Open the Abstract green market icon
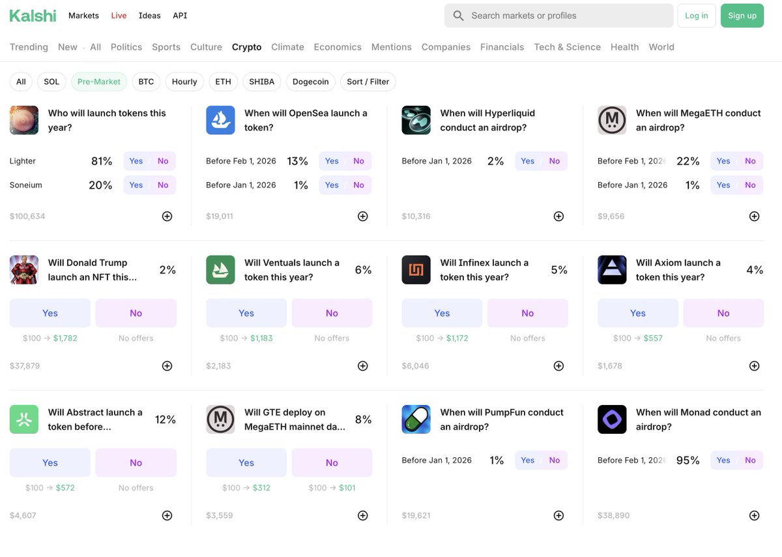Viewport: 782px width, 557px height. click(24, 419)
